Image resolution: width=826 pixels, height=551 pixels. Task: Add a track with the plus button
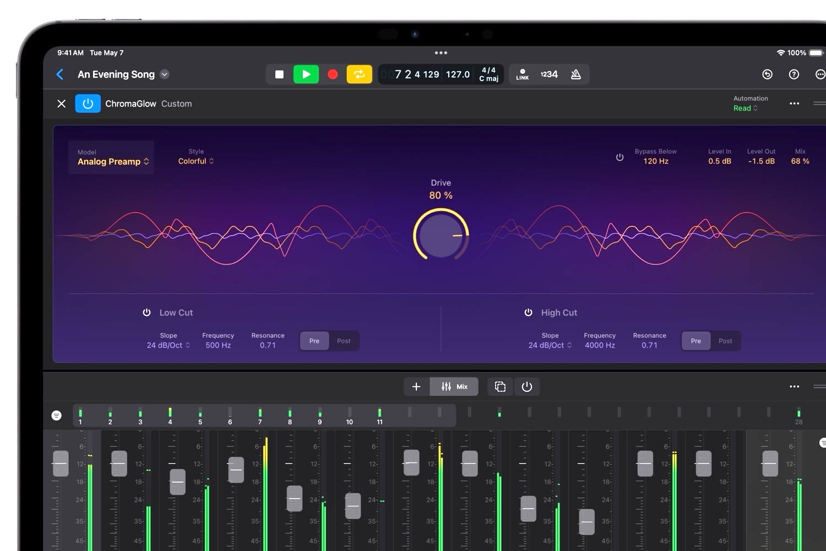pos(416,387)
